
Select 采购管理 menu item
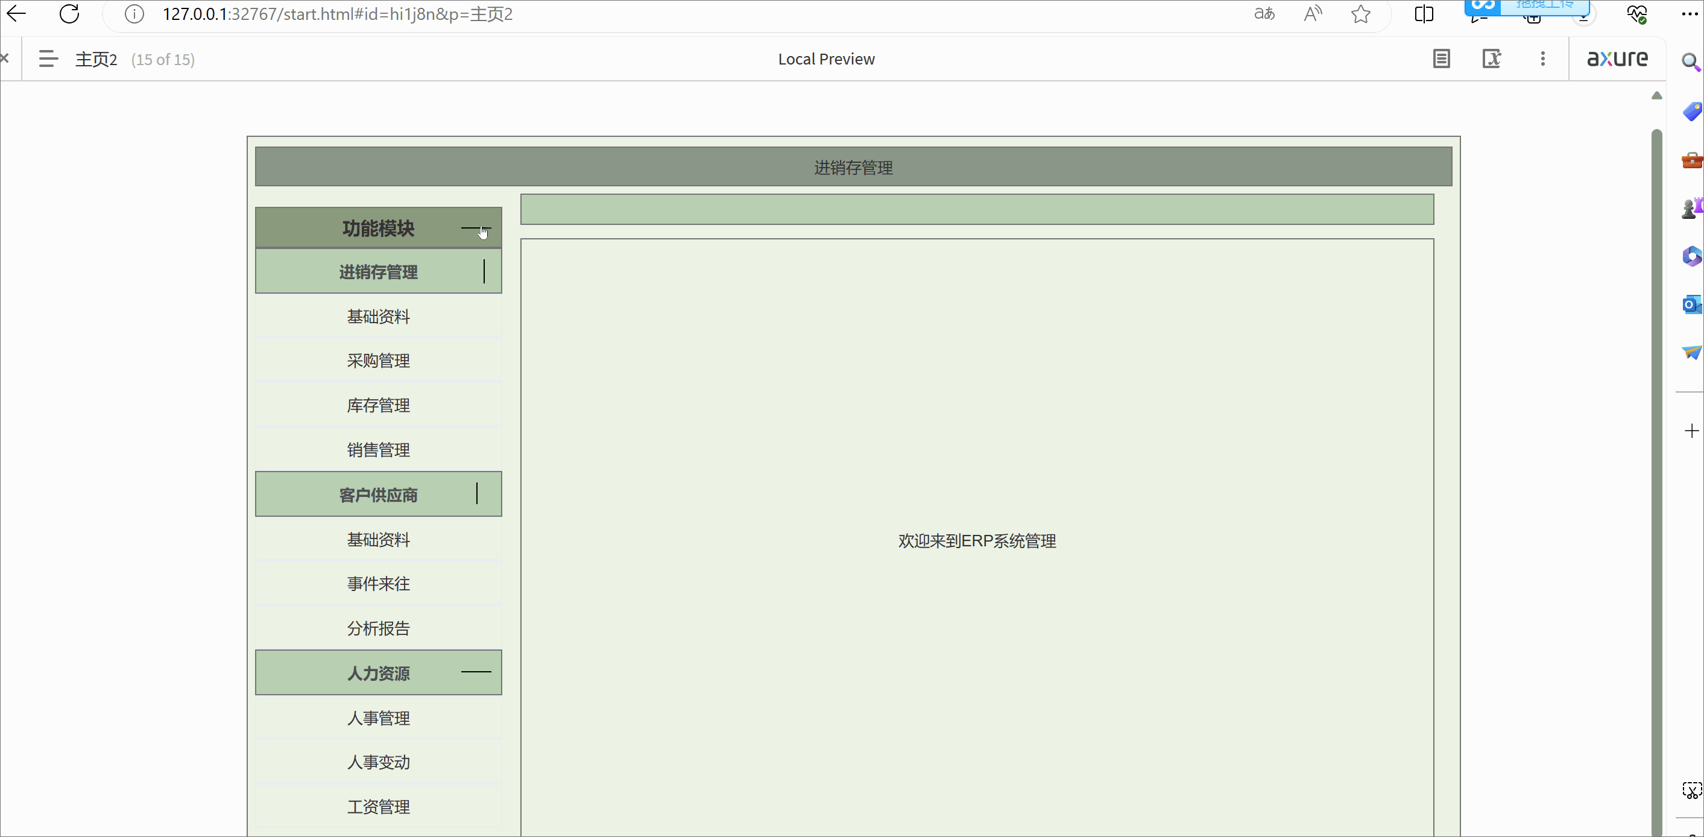point(379,361)
